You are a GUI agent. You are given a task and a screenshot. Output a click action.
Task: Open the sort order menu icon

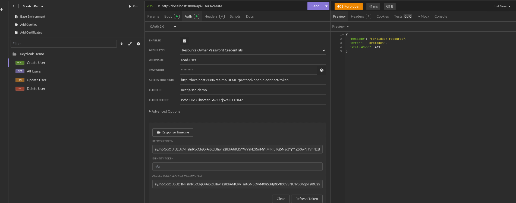121,44
